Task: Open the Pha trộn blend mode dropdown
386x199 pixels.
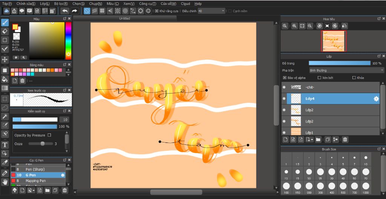Action: [x=346, y=70]
